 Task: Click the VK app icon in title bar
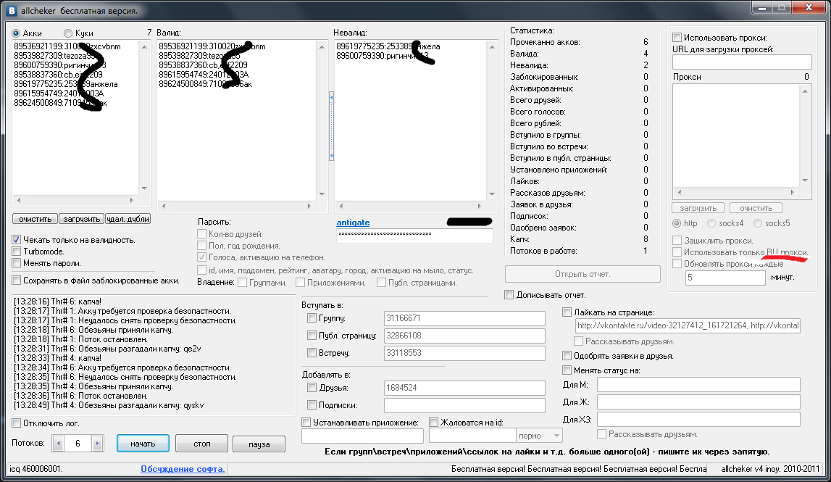[x=12, y=11]
